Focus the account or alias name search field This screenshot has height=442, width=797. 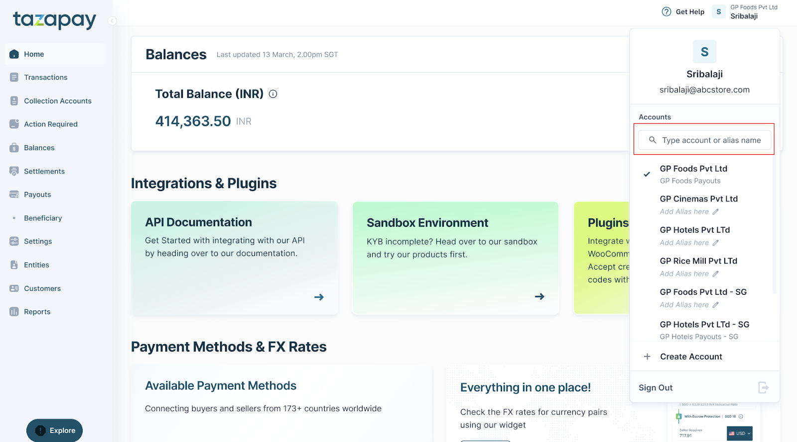click(704, 140)
